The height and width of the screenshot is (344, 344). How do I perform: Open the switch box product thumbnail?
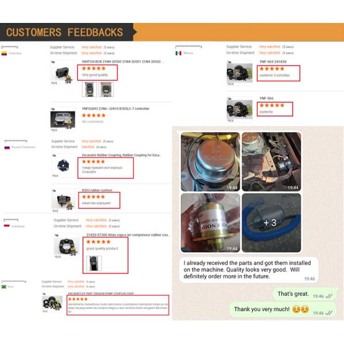63,72
